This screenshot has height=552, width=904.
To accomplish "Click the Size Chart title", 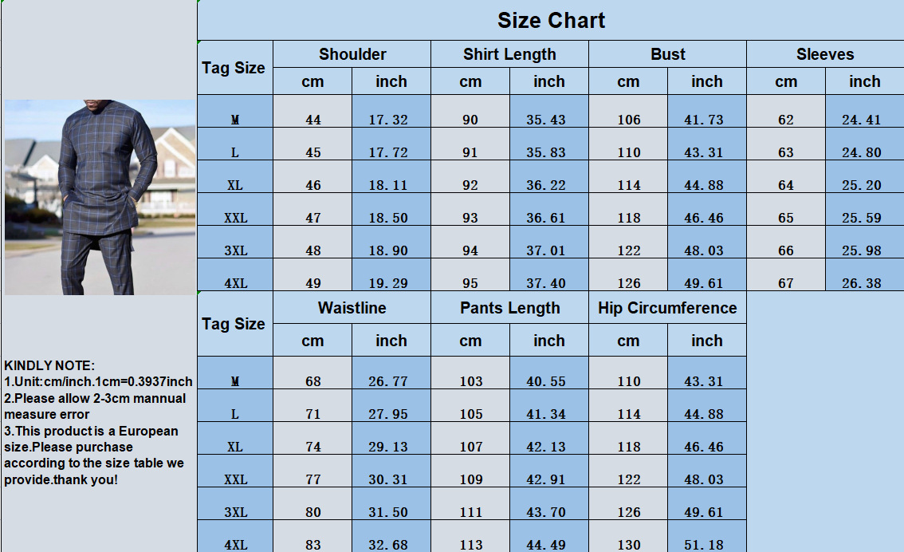I will [x=551, y=21].
